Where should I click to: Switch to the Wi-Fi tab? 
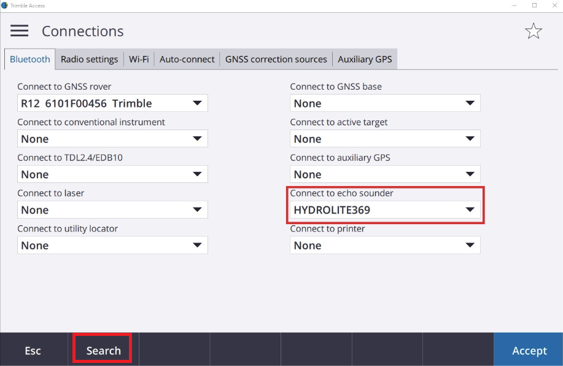(139, 60)
